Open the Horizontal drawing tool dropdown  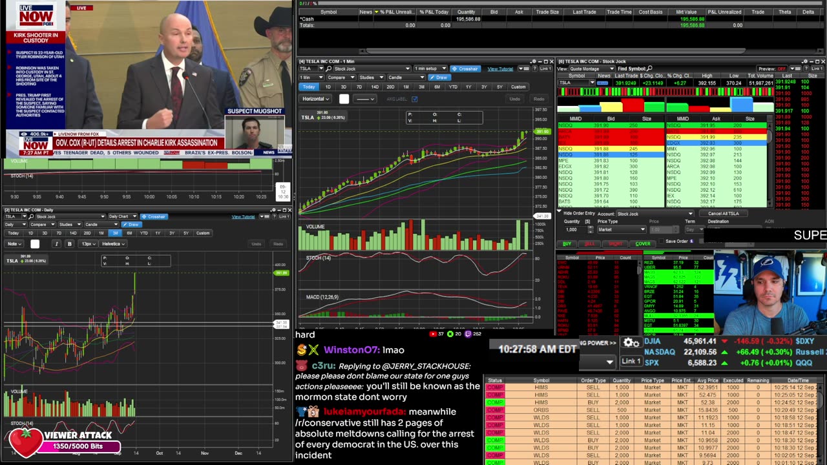point(316,99)
